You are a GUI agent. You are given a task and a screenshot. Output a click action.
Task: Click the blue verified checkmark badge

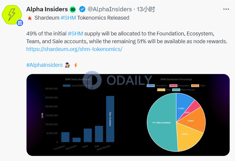(82, 9)
